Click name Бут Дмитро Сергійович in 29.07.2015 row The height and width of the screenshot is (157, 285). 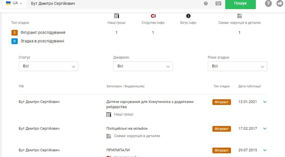point(39,150)
